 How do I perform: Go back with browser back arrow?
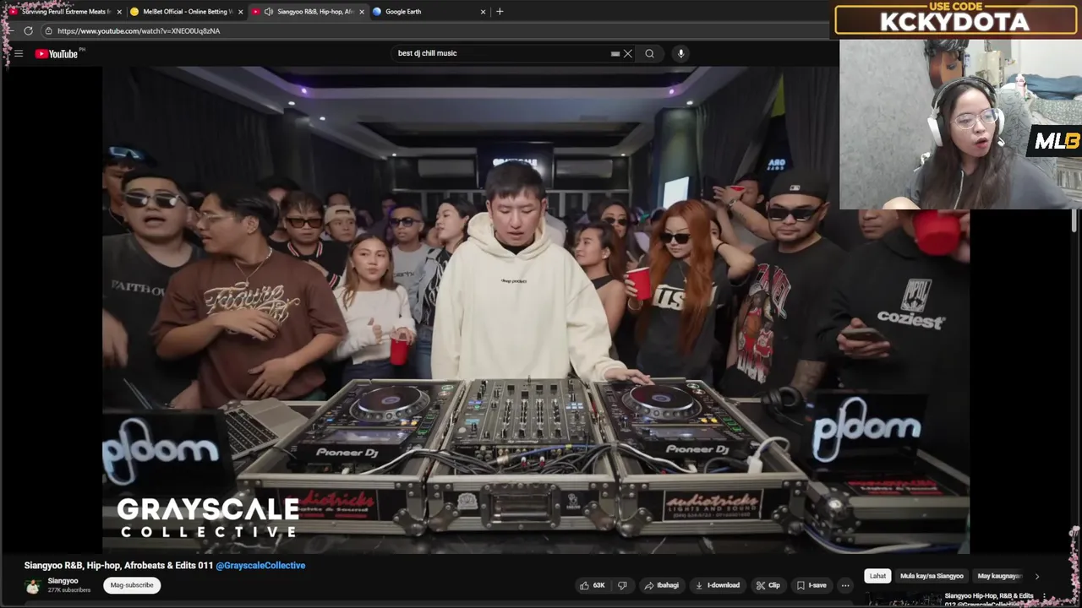(x=8, y=30)
